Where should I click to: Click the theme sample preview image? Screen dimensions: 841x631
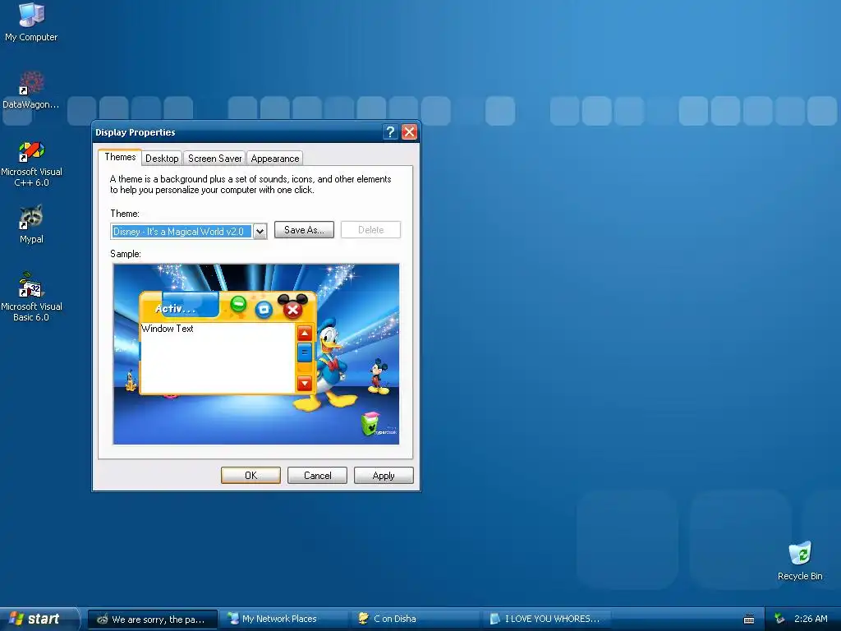point(256,354)
